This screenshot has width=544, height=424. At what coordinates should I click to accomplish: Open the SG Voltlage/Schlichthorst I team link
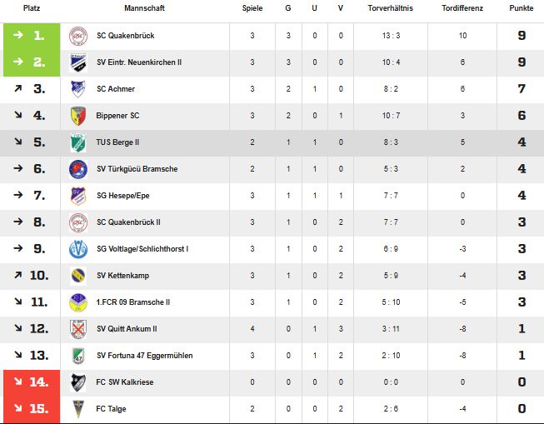142,249
